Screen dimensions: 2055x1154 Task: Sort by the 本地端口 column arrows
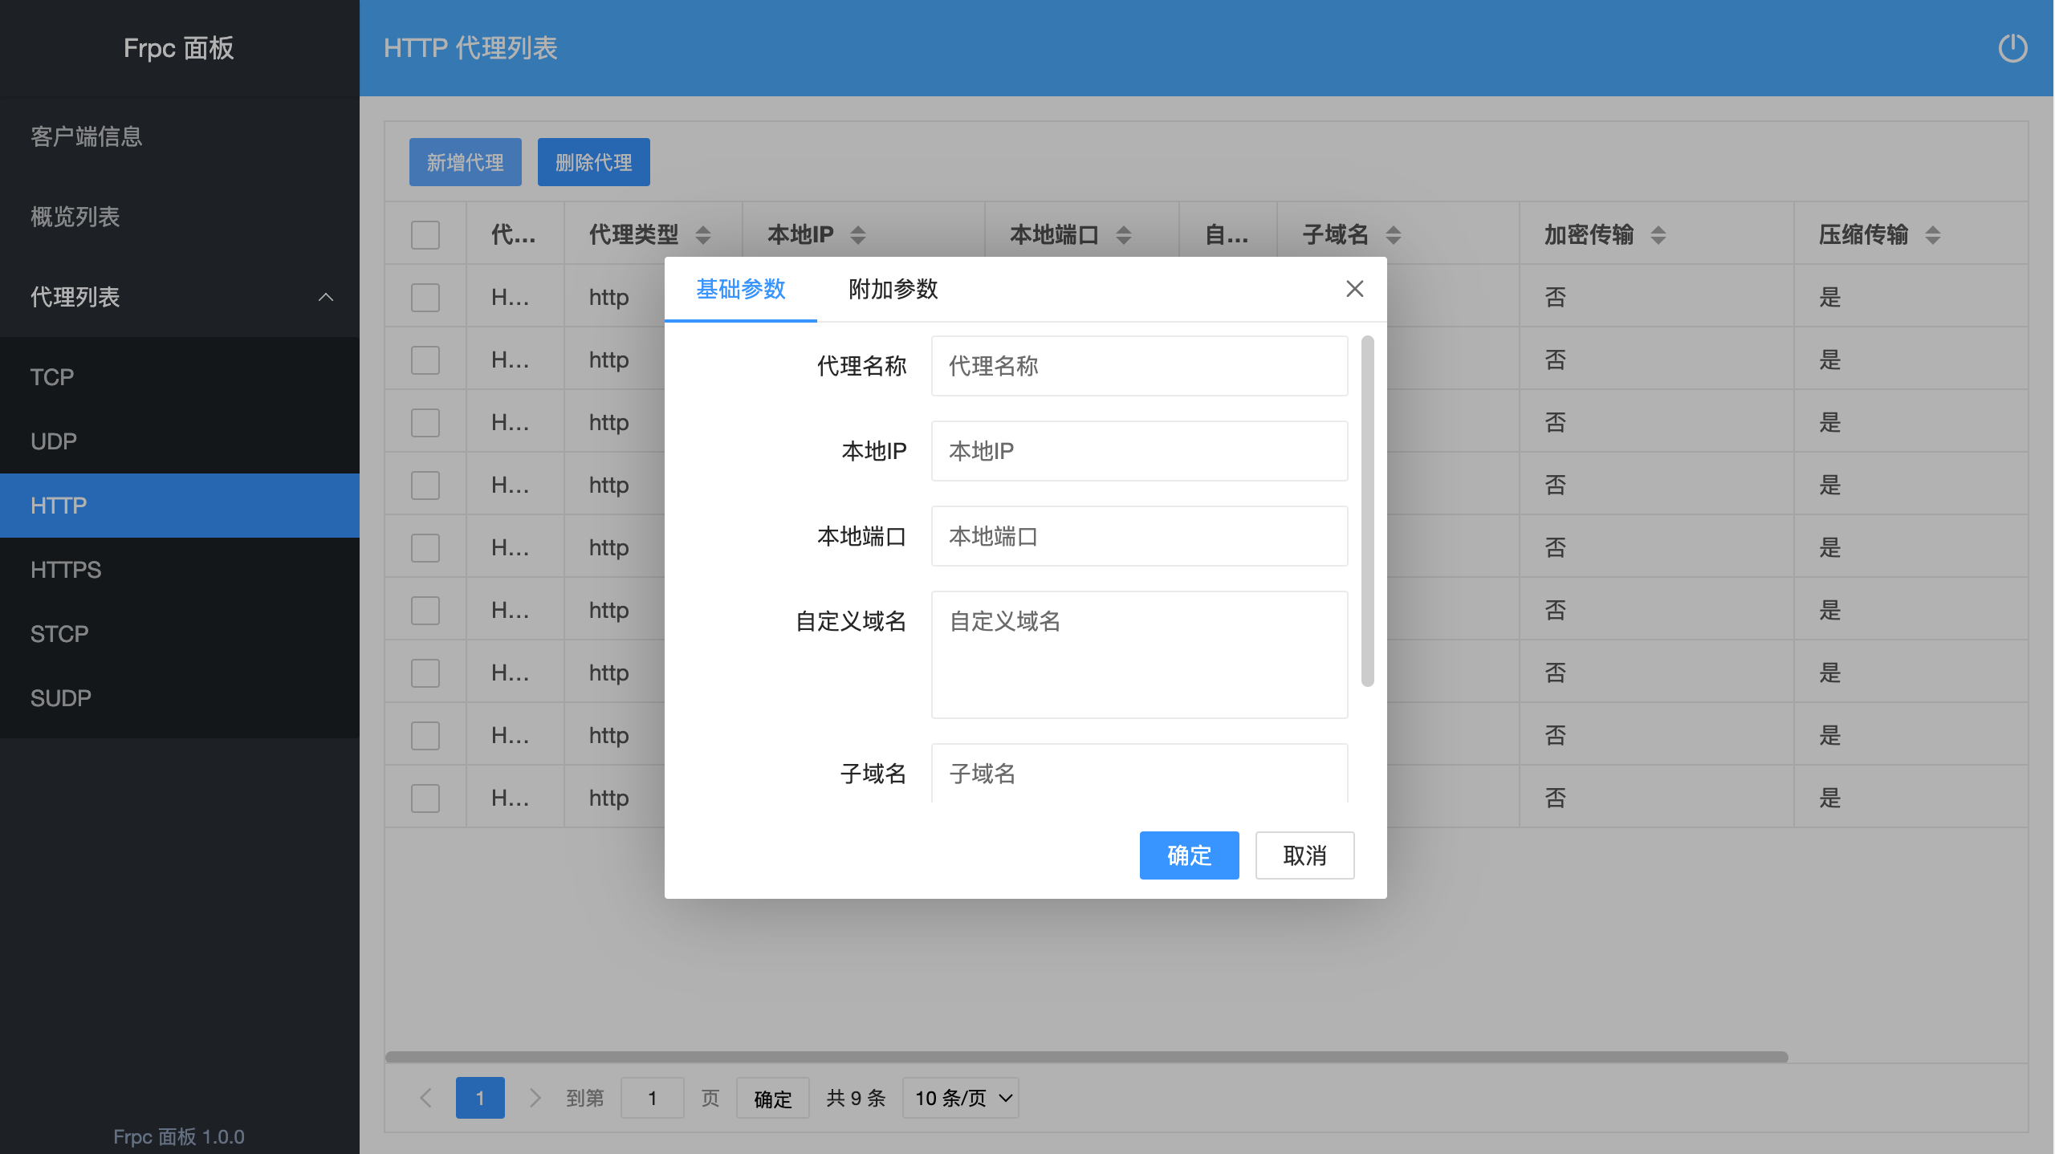1124,234
